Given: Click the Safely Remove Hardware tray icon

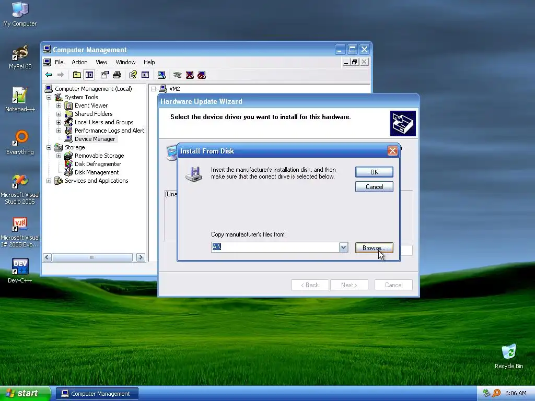Looking at the screenshot, I should [x=486, y=393].
